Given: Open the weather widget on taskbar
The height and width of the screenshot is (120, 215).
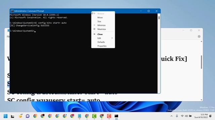Looking at the screenshot, I should [x=20, y=116].
